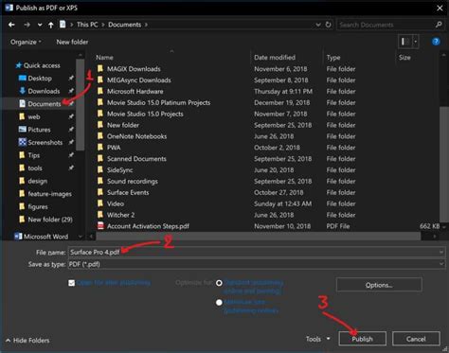Open the Tools dropdown
The width and height of the screenshot is (449, 353).
point(317,339)
